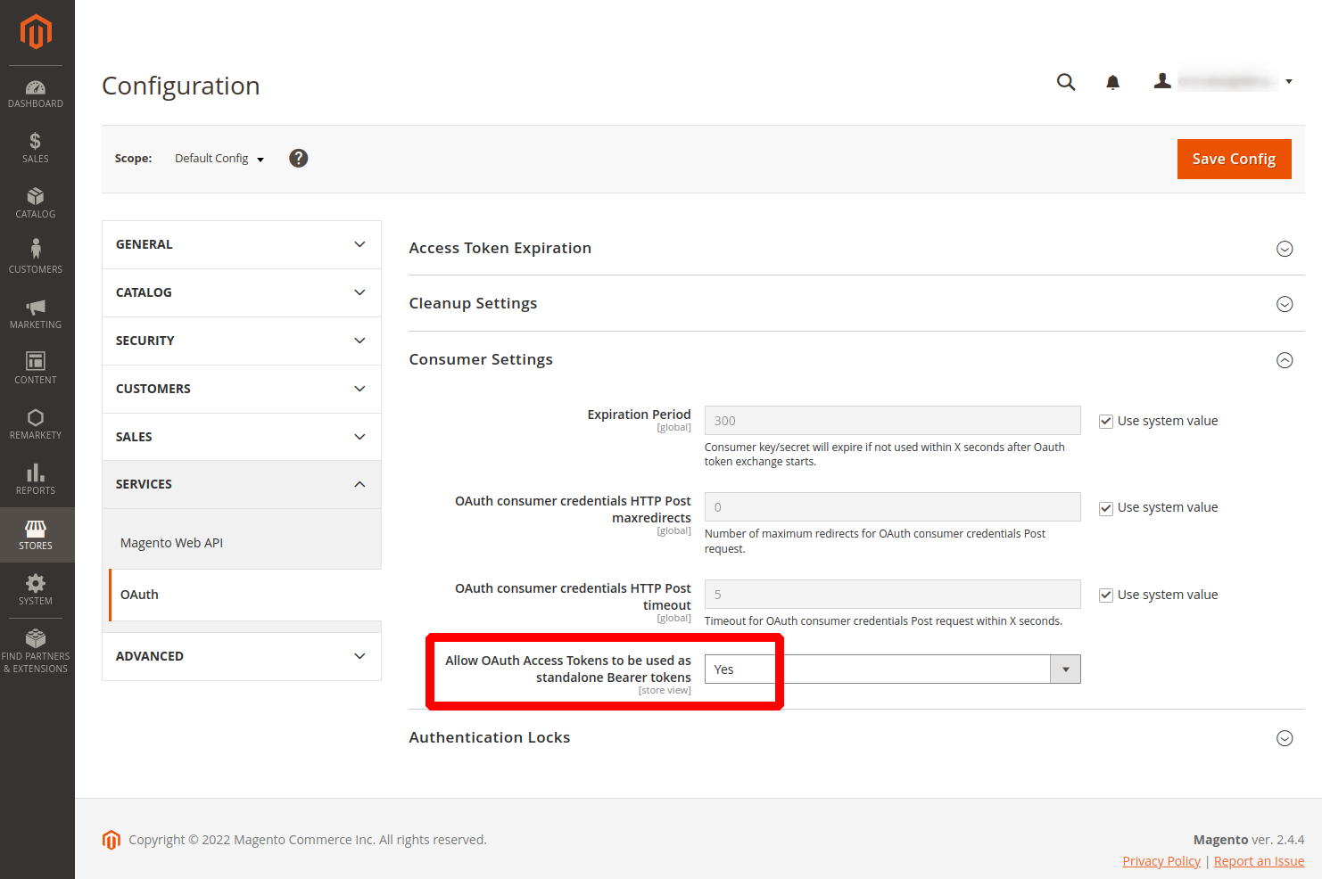Viewport: 1322px width, 879px height.
Task: Open the Sales sidebar menu
Action: pos(36,148)
